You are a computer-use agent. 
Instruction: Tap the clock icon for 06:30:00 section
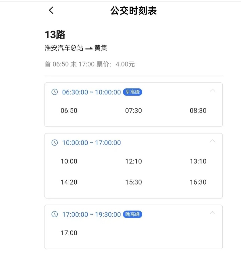55,92
